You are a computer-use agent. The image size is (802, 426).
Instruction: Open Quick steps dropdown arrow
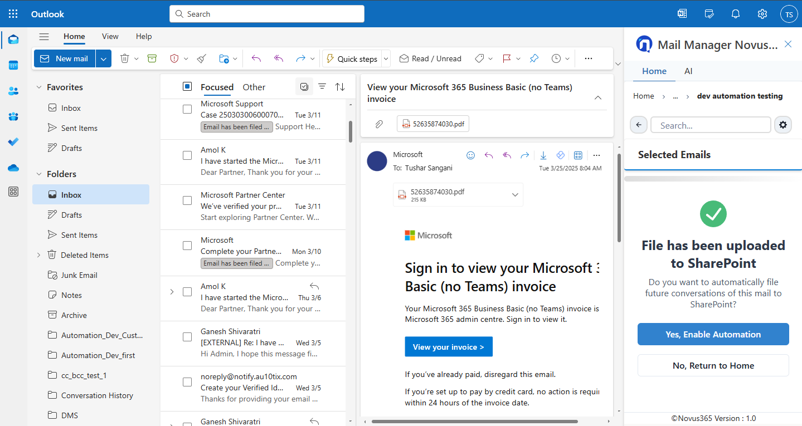tap(386, 58)
